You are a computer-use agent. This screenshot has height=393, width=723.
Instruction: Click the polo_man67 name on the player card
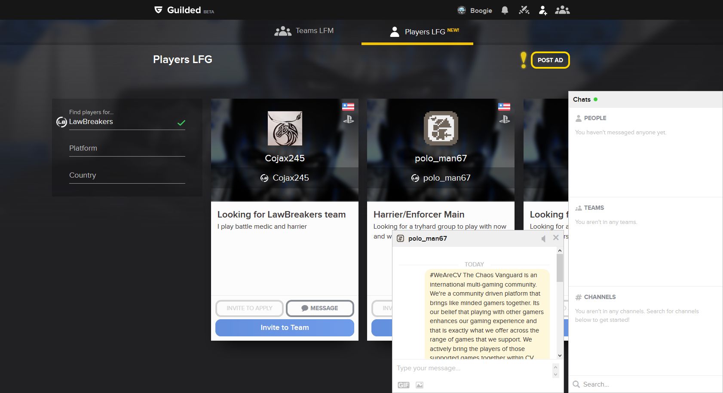(441, 158)
